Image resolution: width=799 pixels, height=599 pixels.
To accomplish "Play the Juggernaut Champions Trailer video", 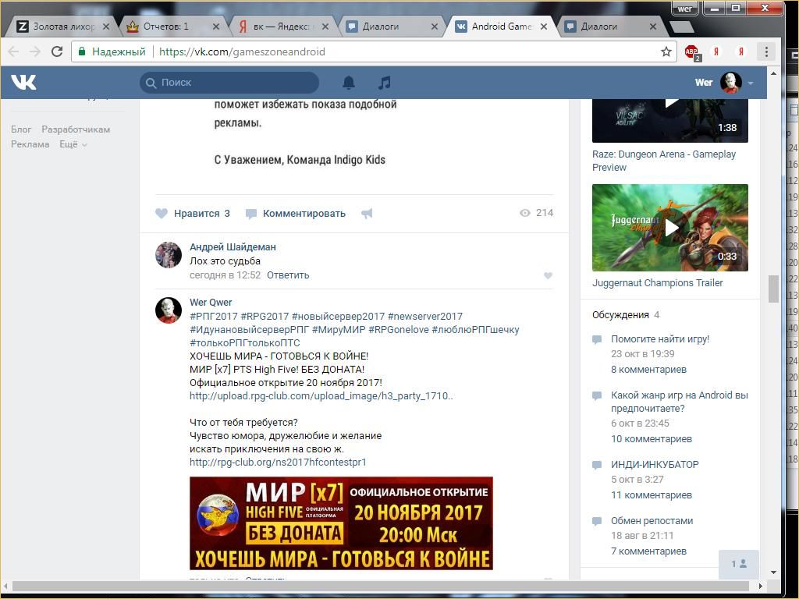I will 670,228.
